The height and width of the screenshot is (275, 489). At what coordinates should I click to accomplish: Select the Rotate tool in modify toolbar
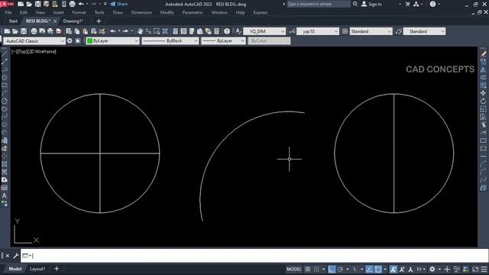[x=484, y=101]
